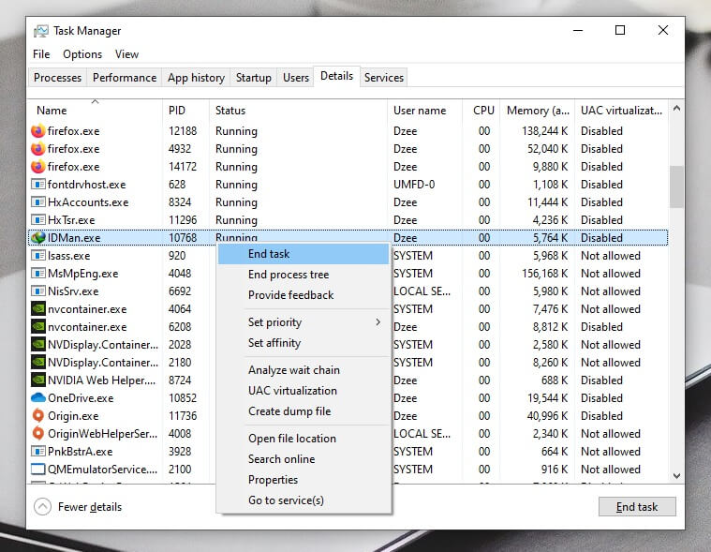This screenshot has width=711, height=552.
Task: Click the nvcontainer.exe icon for PID 4064
Action: (x=38, y=309)
